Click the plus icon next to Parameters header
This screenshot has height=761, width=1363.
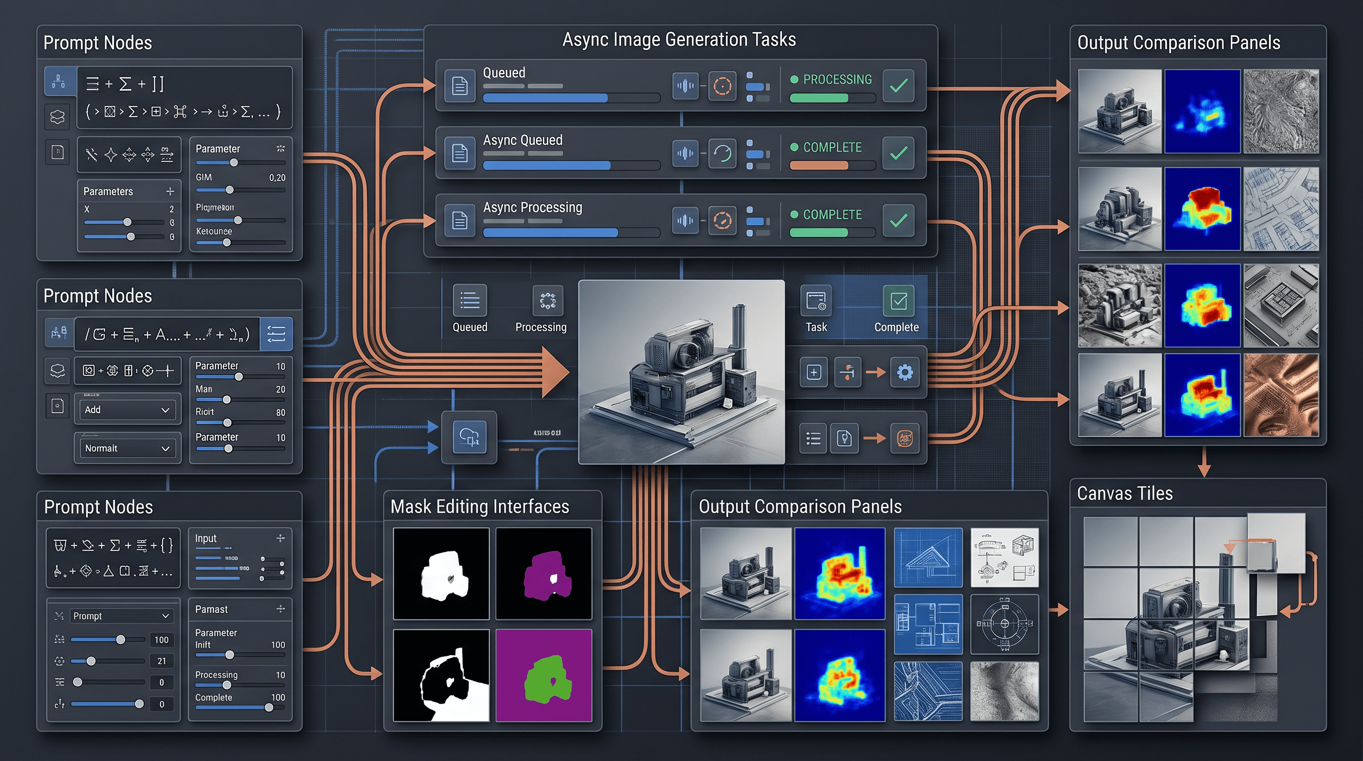pyautogui.click(x=170, y=191)
